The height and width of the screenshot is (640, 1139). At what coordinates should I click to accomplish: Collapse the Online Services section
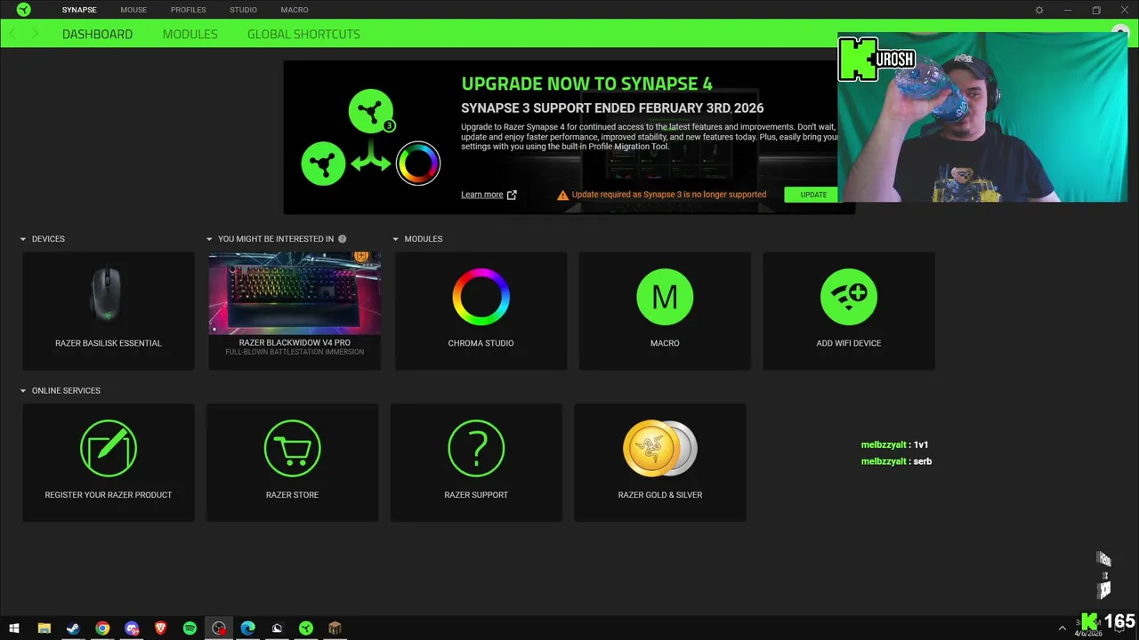(23, 391)
